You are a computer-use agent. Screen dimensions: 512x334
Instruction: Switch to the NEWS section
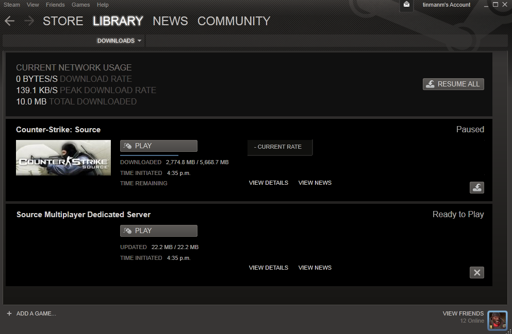click(170, 21)
